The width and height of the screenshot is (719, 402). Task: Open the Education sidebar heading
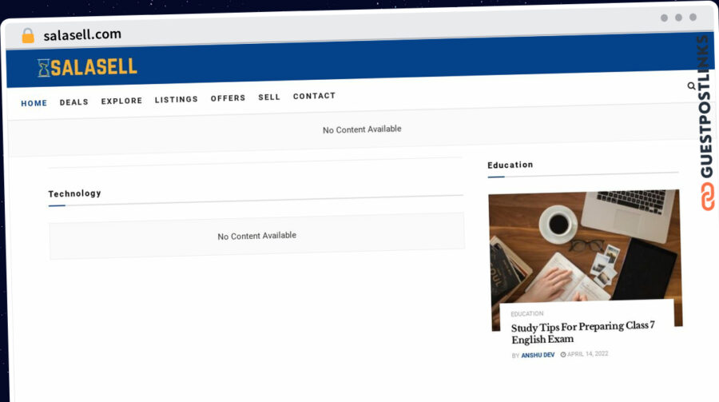click(x=510, y=165)
